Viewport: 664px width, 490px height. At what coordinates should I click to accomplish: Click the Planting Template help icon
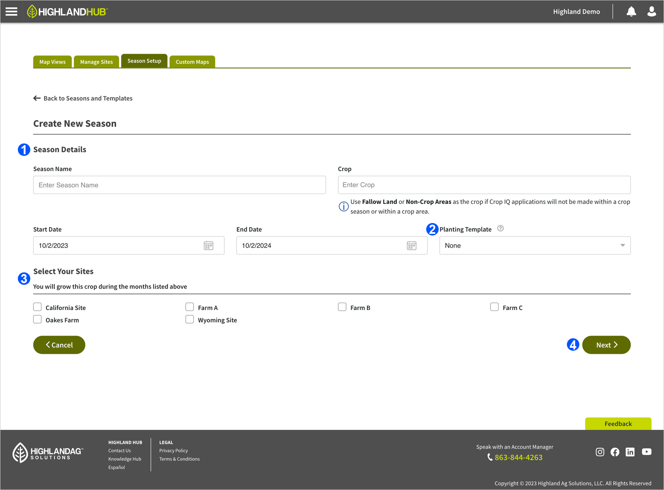500,228
